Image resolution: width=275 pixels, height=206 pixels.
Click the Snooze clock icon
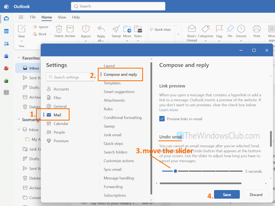click(241, 29)
